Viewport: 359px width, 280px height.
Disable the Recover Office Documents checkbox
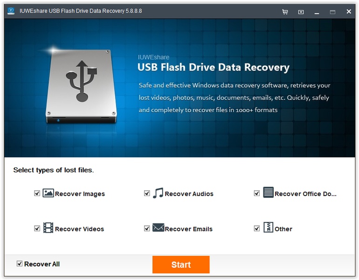pos(257,193)
